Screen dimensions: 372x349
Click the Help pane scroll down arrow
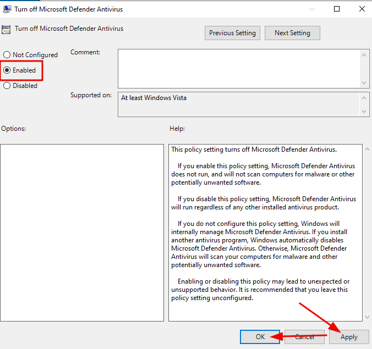click(367, 317)
